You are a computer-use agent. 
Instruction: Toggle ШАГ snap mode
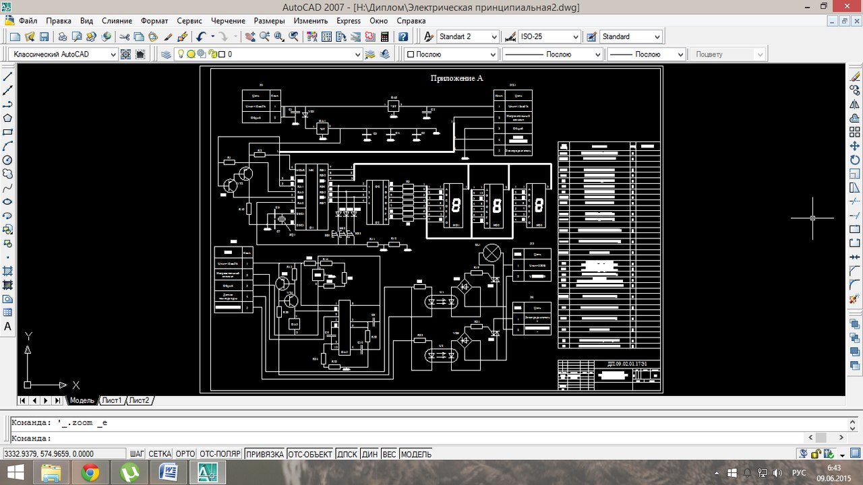pyautogui.click(x=137, y=454)
